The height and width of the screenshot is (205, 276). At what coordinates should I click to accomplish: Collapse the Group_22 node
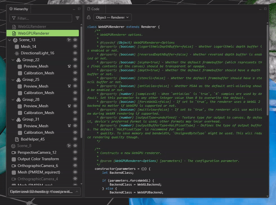(13, 60)
